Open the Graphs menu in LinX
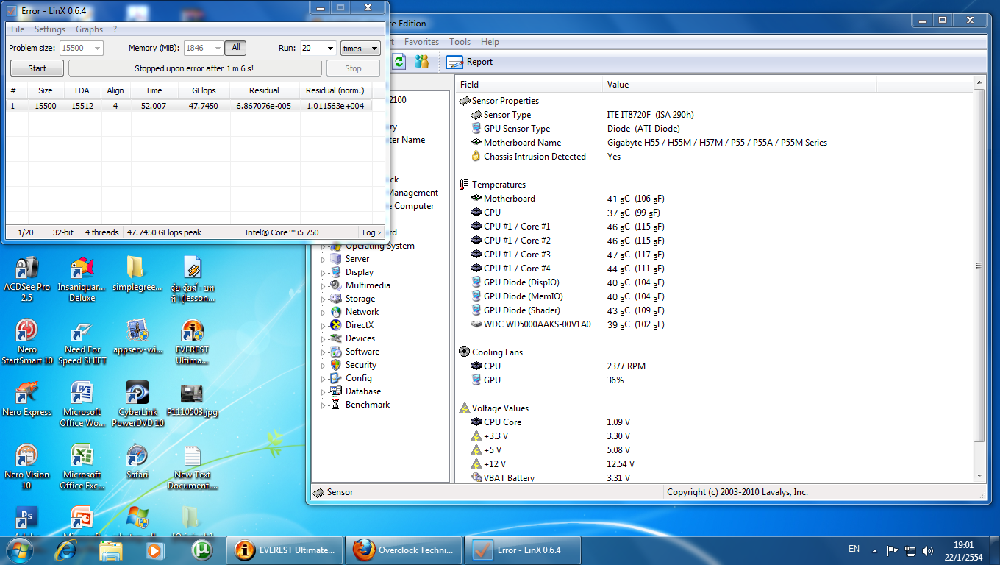Image resolution: width=1000 pixels, height=565 pixels. point(90,29)
